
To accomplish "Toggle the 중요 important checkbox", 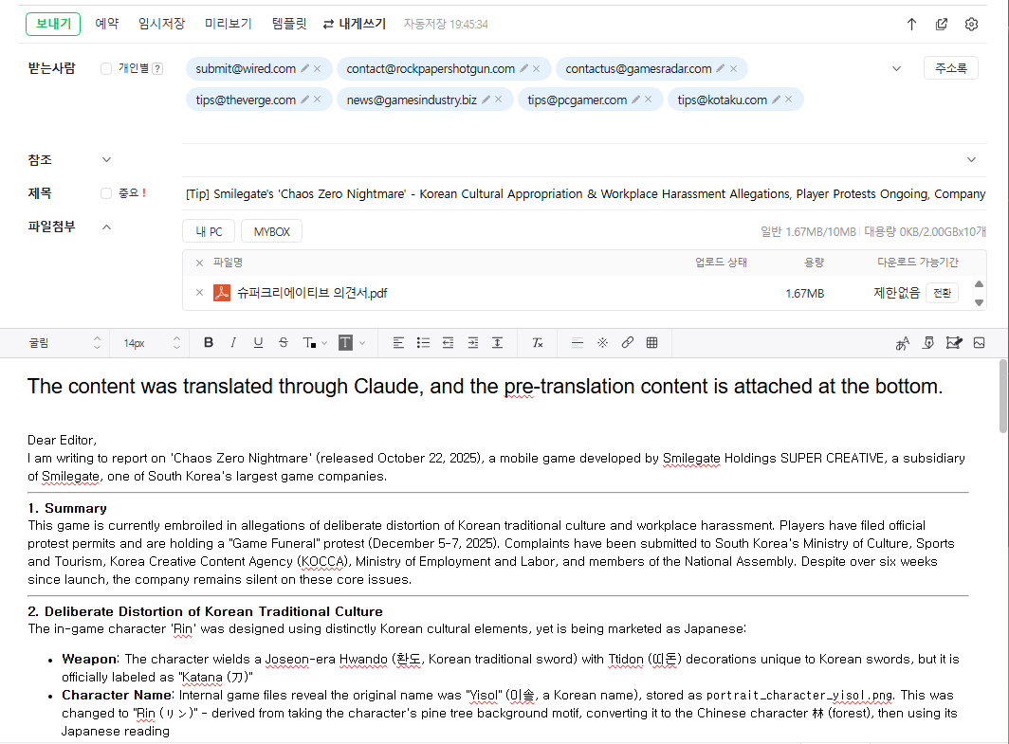I will [106, 193].
